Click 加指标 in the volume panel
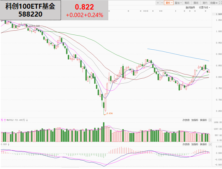 point(195,120)
